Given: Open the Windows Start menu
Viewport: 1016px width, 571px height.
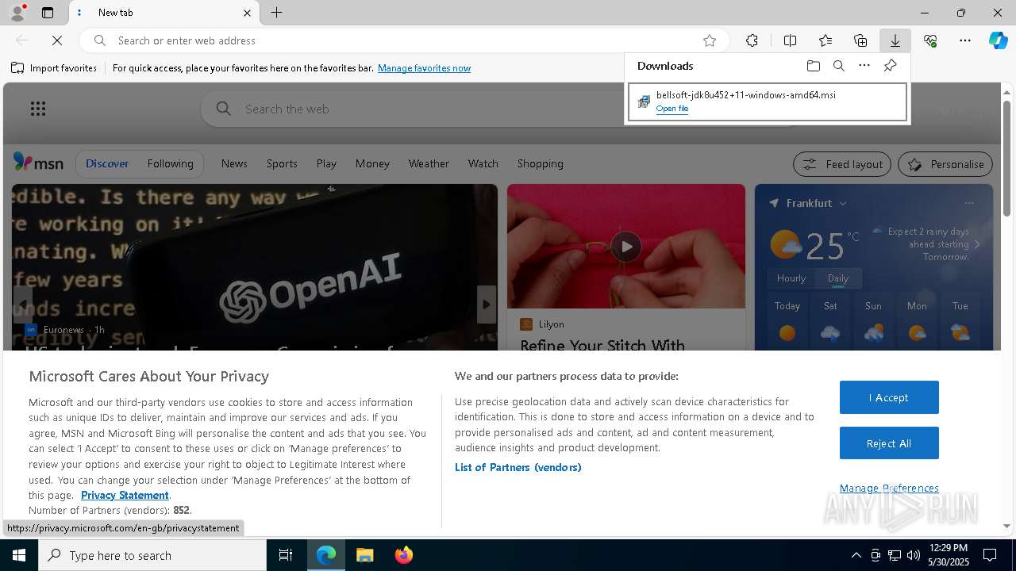Looking at the screenshot, I should (19, 555).
